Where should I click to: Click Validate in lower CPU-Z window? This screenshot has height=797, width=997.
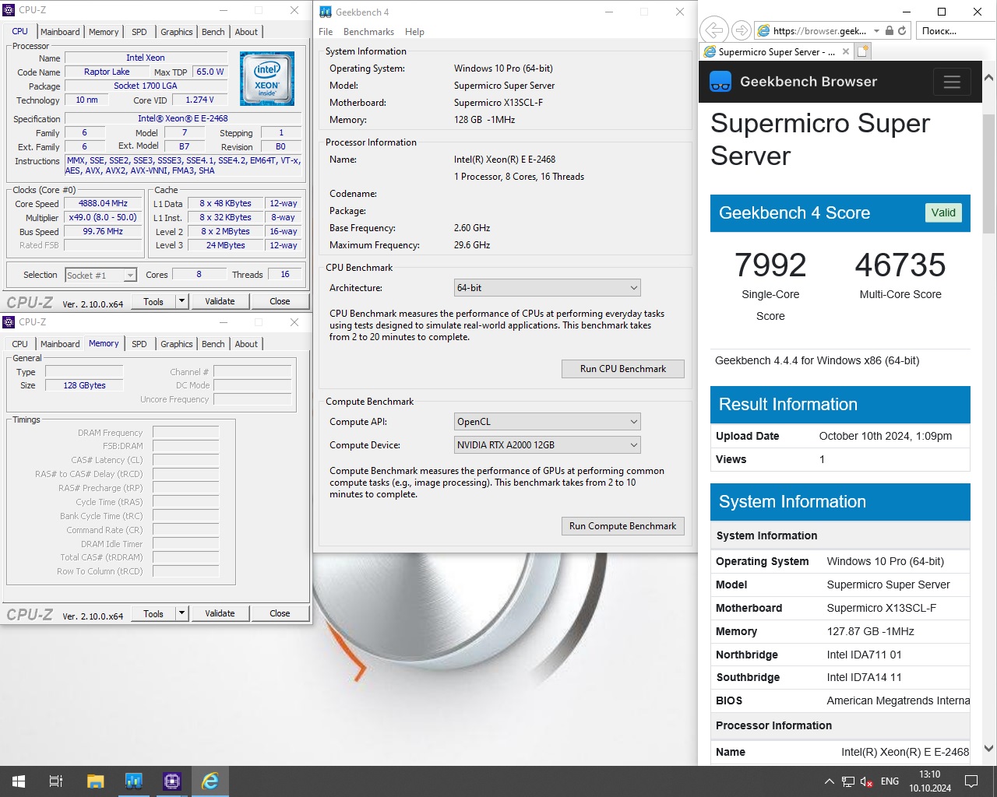tap(220, 613)
